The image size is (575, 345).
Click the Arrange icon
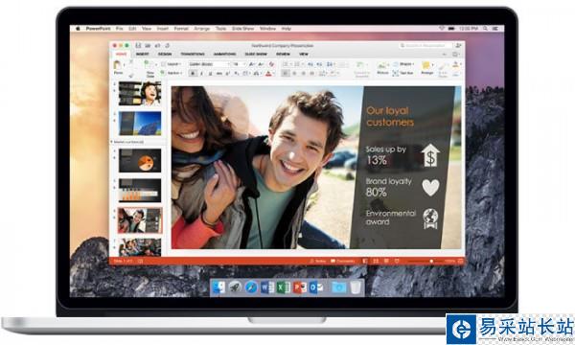(426, 65)
